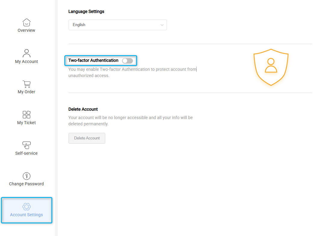Click the Account Settings gear icon
The image size is (322, 236).
pos(26,207)
